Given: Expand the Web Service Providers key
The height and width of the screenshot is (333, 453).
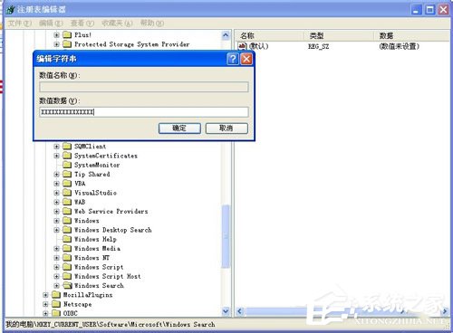Looking at the screenshot, I should tap(56, 212).
